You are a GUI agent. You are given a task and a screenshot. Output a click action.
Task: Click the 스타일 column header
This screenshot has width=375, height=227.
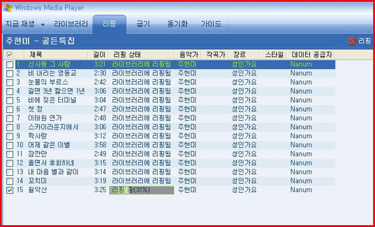pos(274,55)
